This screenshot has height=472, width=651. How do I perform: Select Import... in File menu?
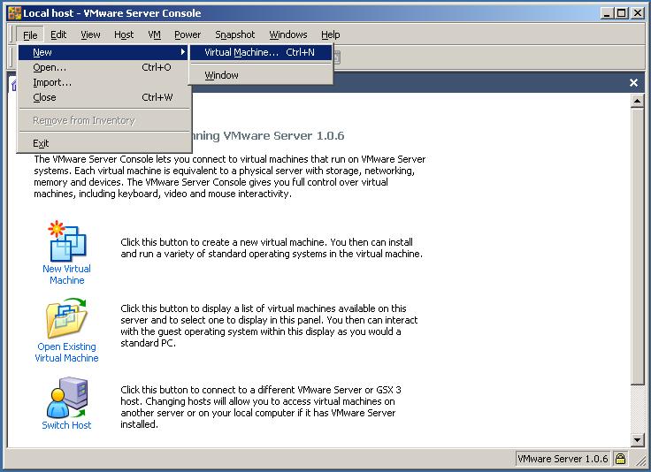103,82
